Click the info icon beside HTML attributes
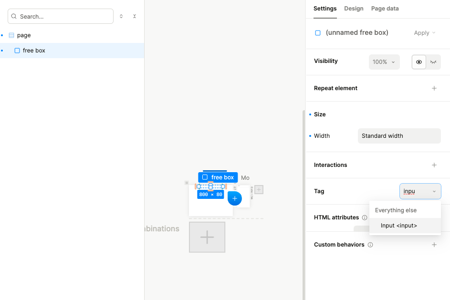Image resolution: width=450 pixels, height=300 pixels. (365, 217)
